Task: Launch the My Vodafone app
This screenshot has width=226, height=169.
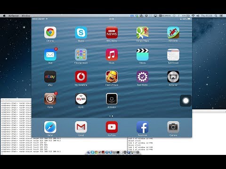Action: pyautogui.click(x=81, y=77)
